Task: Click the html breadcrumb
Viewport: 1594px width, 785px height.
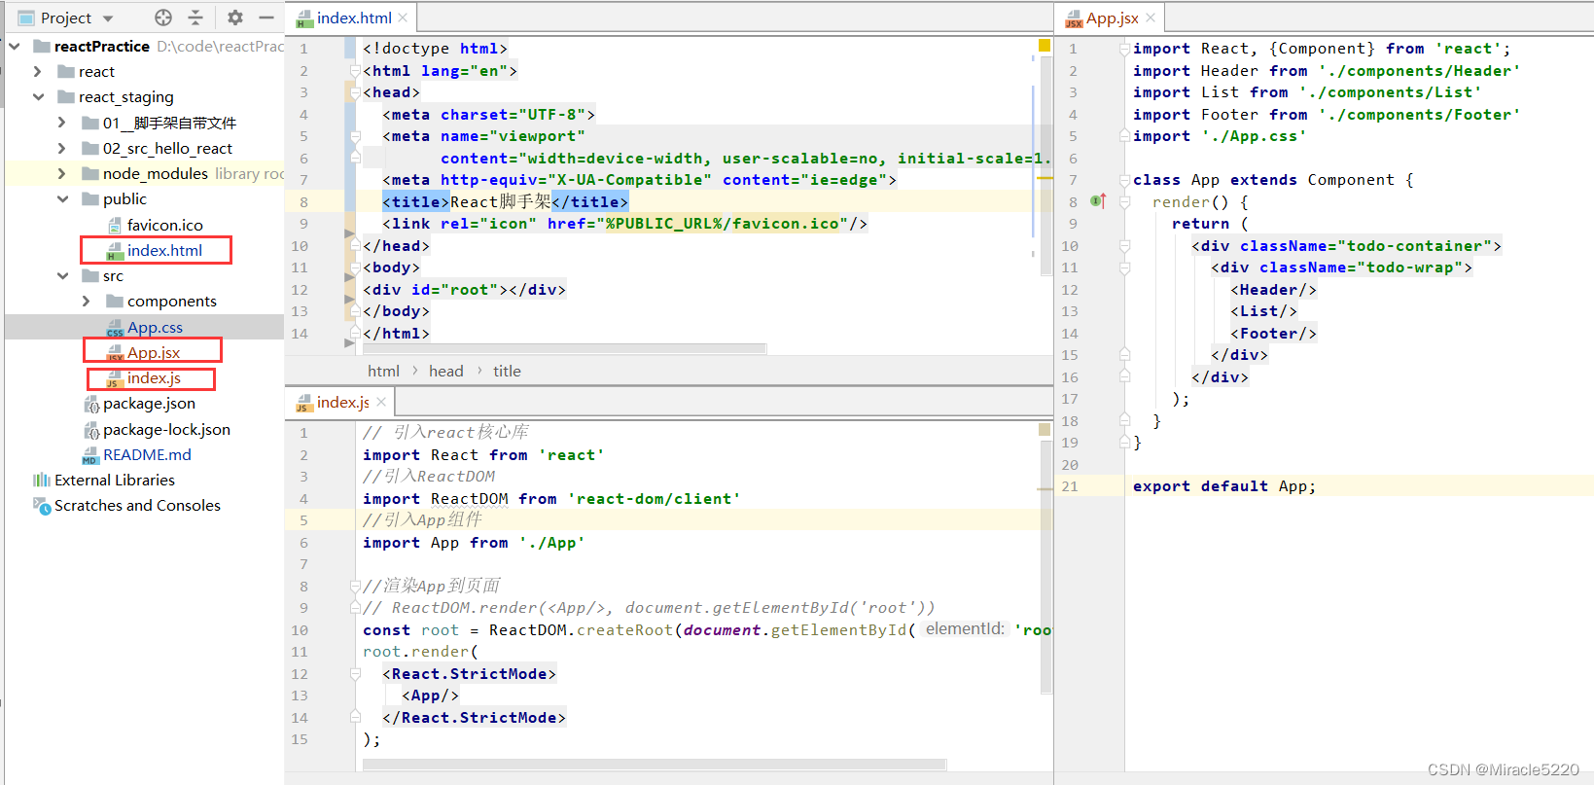Action: point(383,371)
